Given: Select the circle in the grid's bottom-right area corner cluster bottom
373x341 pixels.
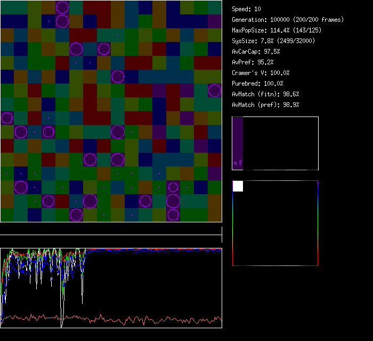Looking at the screenshot, I should click(173, 214).
